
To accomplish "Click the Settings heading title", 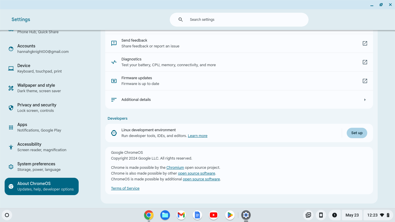I will tap(21, 20).
